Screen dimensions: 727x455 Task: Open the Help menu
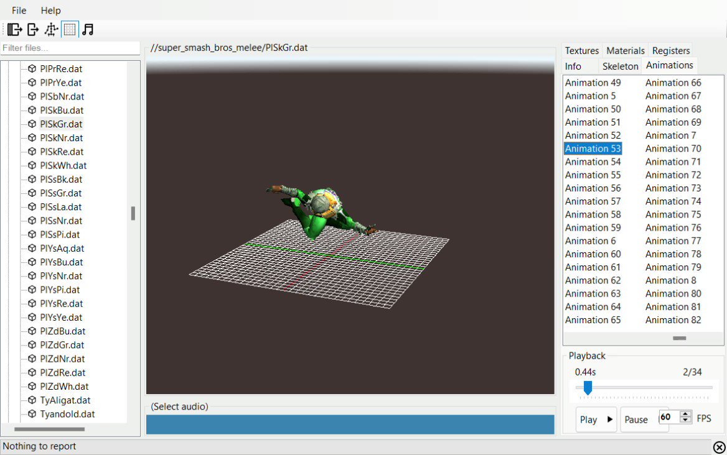pyautogui.click(x=50, y=10)
